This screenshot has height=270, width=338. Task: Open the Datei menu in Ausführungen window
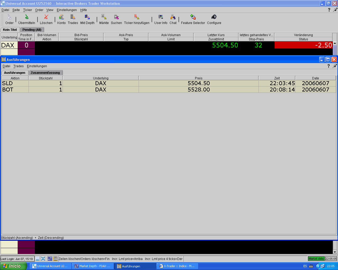6,66
